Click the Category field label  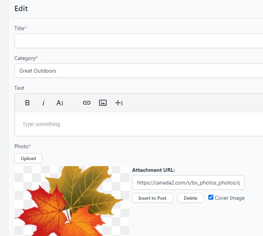[25, 58]
